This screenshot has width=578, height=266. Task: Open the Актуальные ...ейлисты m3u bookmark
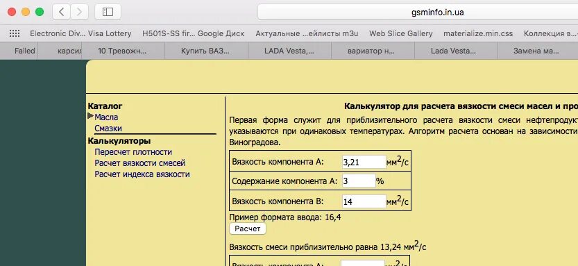307,33
